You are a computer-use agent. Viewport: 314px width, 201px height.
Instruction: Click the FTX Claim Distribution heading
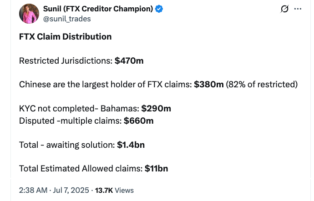click(65, 37)
